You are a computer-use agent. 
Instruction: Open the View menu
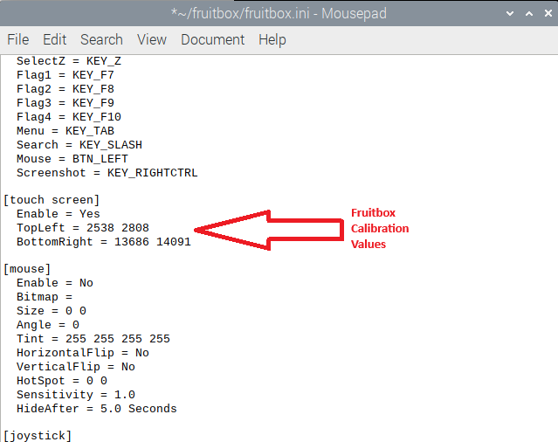tap(152, 39)
